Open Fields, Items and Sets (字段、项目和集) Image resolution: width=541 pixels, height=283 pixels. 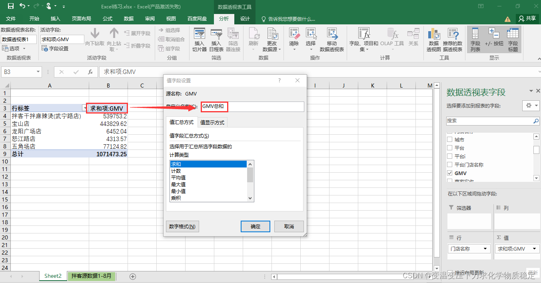tap(364, 40)
